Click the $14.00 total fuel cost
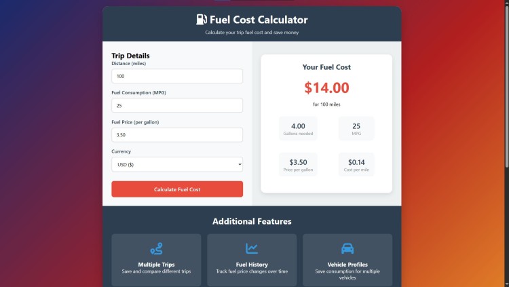This screenshot has width=509, height=287. click(x=326, y=88)
